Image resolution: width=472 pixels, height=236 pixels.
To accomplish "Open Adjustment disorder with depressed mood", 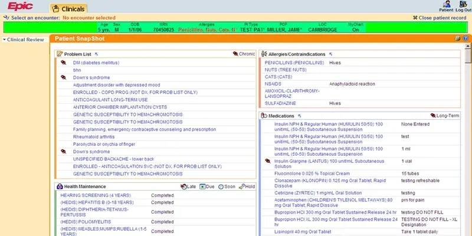I will (x=116, y=85).
